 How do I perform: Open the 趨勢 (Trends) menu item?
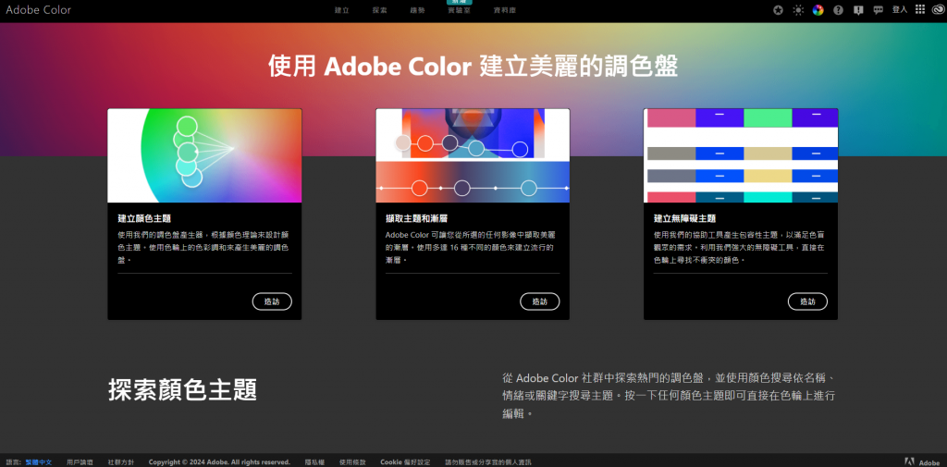coord(417,10)
